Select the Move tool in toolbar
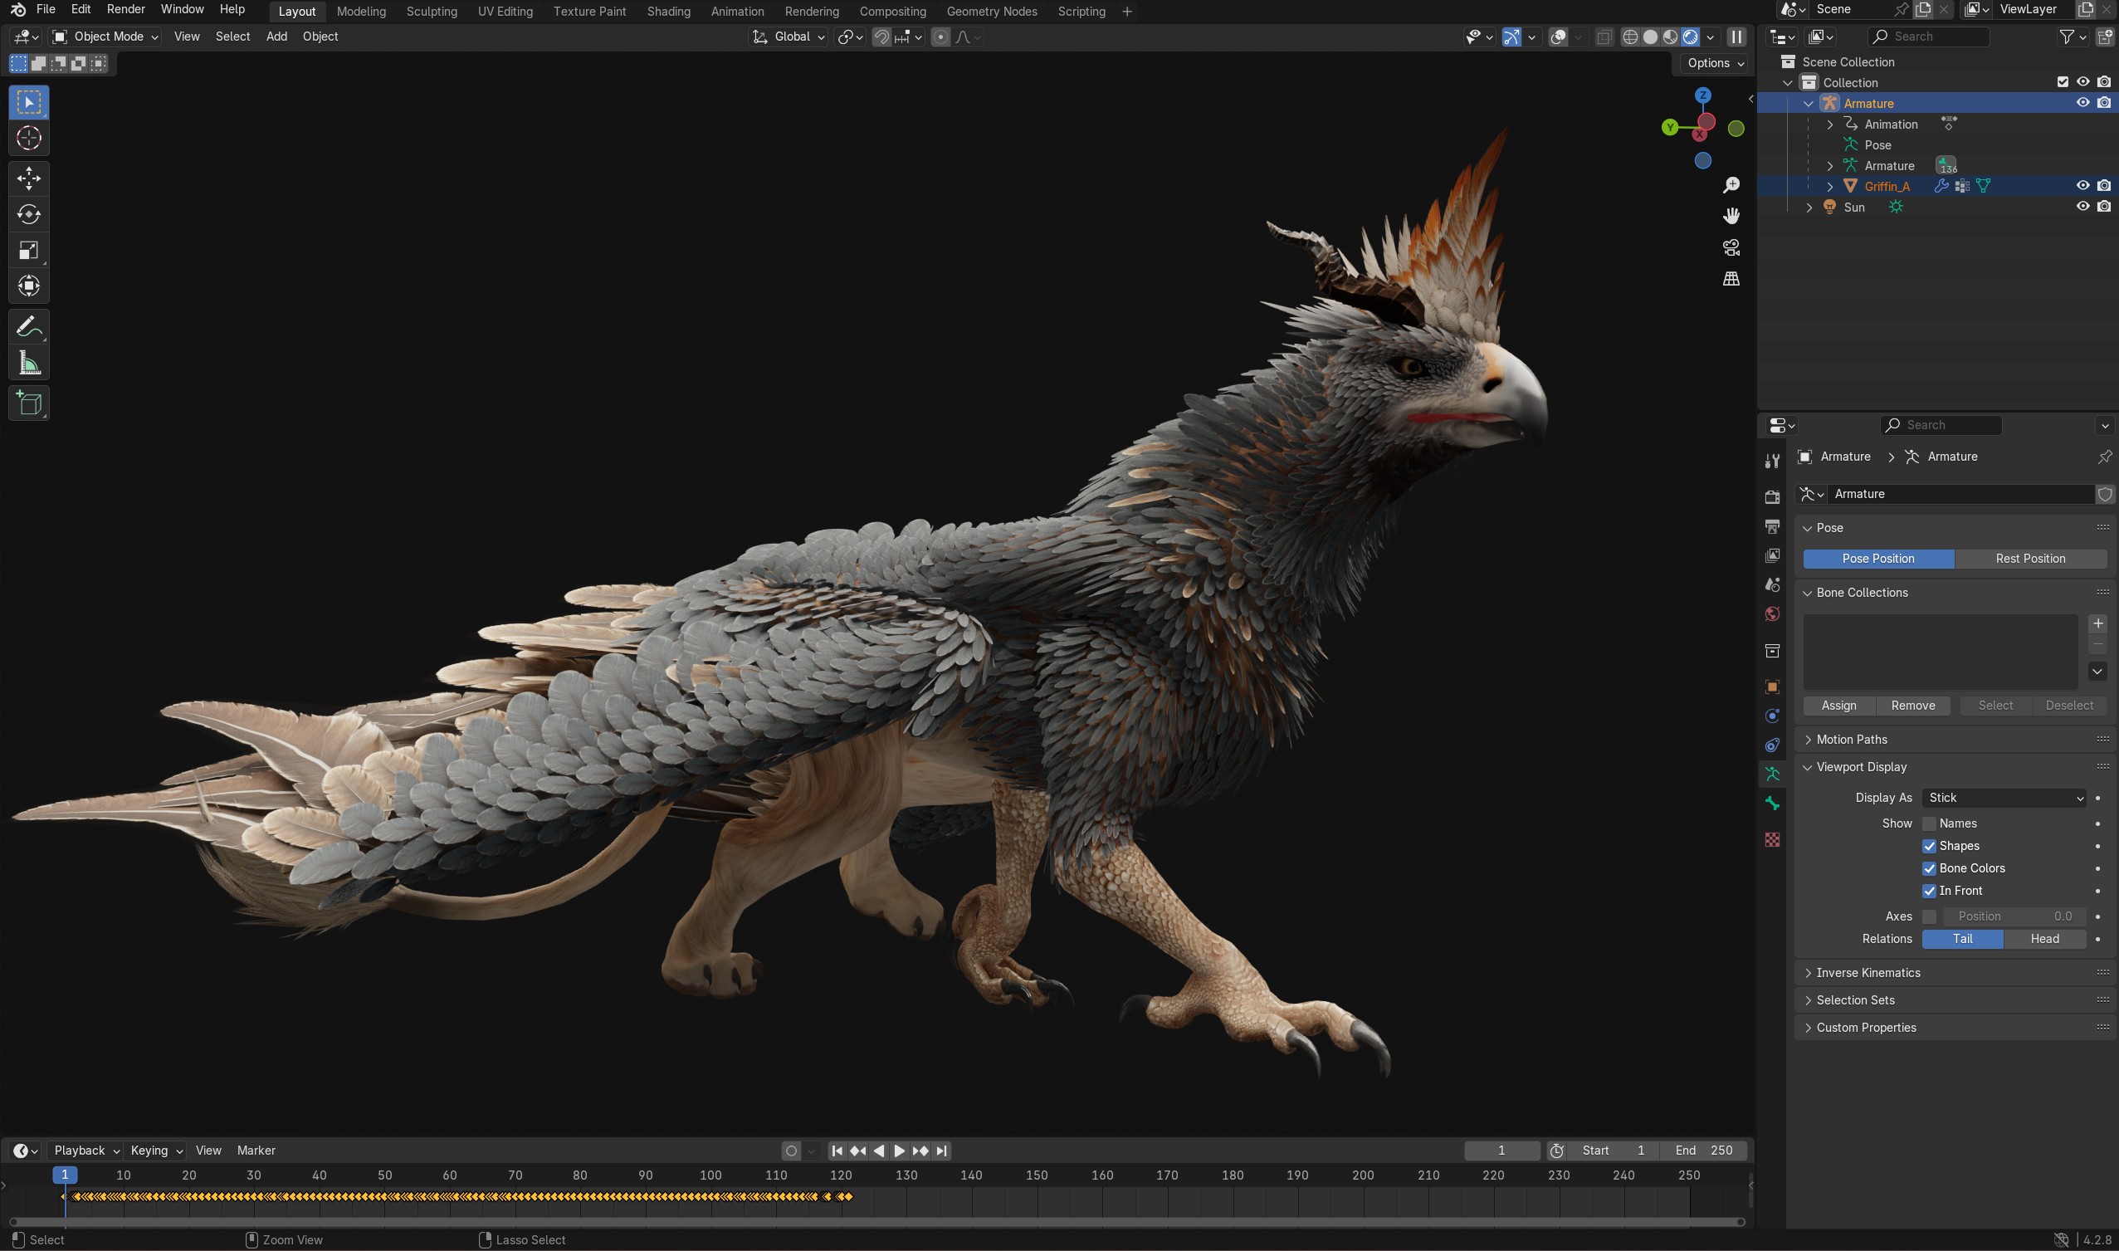 (x=29, y=178)
